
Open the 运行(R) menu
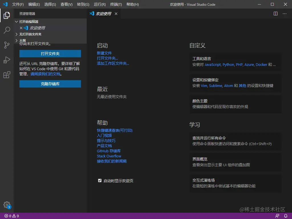(x=100, y=4)
